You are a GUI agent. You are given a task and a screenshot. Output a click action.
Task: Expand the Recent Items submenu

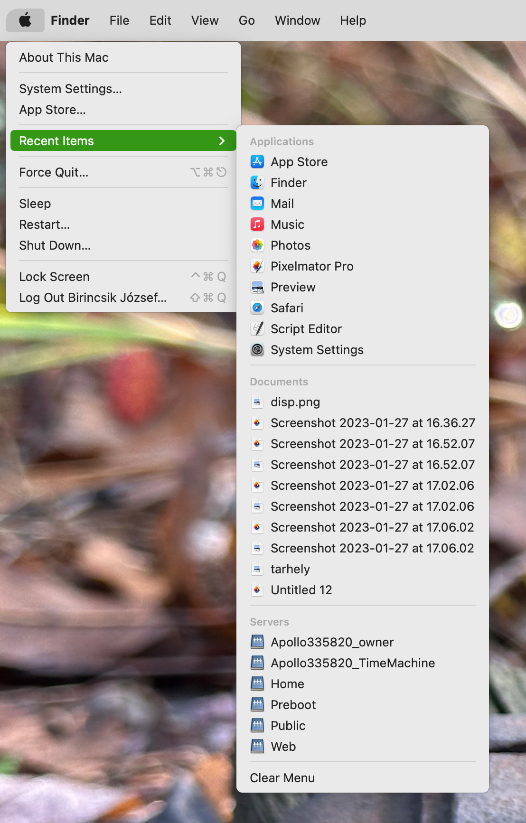[123, 141]
